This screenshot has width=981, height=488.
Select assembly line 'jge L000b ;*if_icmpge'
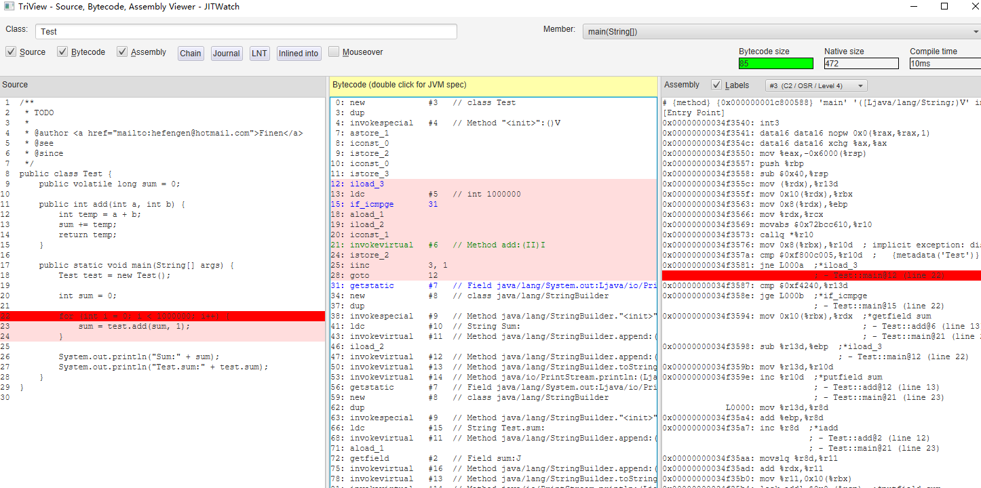821,296
